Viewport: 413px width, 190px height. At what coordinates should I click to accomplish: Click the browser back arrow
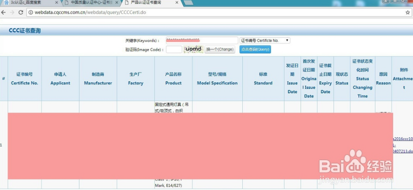tap(4, 13)
